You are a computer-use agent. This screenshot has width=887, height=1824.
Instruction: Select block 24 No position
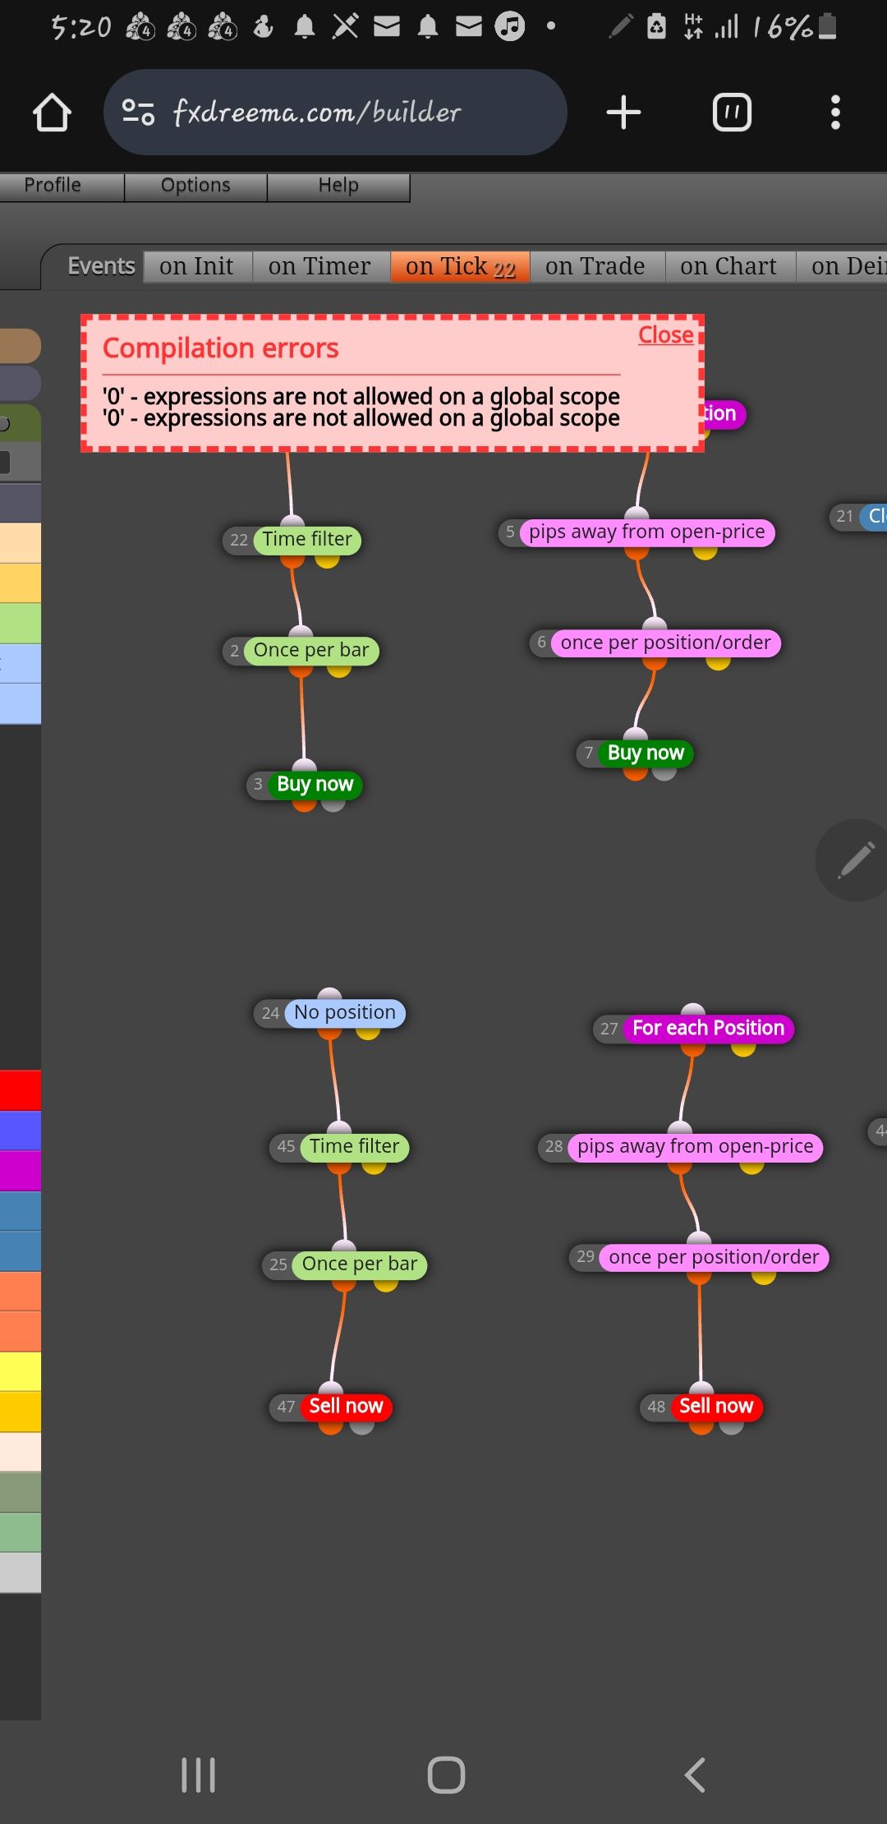[x=345, y=1013]
